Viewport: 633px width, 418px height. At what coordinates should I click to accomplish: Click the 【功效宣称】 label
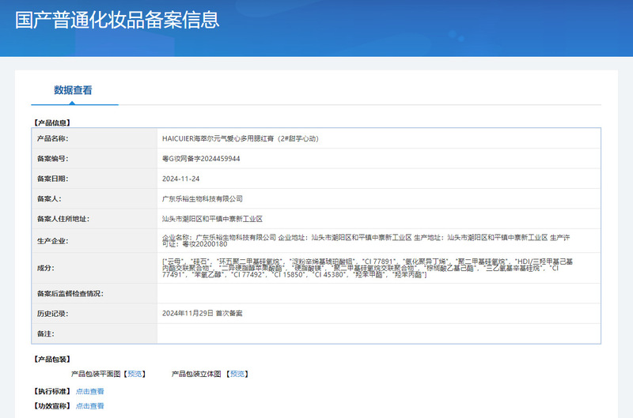coord(52,406)
